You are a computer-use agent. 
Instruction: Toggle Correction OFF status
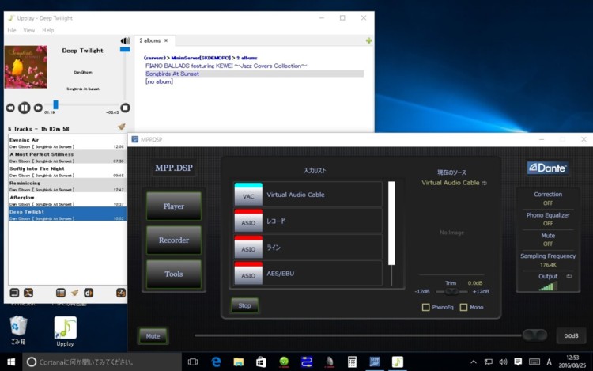pyautogui.click(x=548, y=203)
